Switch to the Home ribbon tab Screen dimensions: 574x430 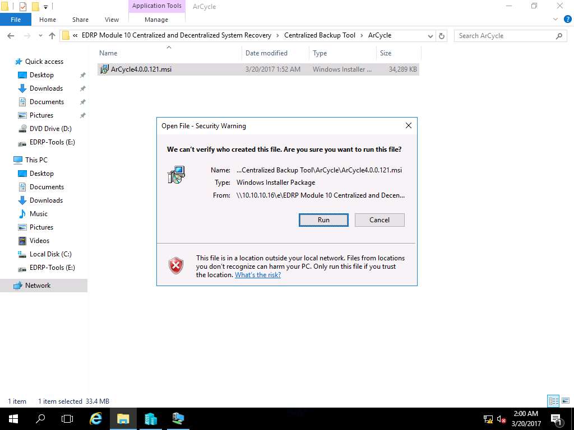(x=48, y=20)
